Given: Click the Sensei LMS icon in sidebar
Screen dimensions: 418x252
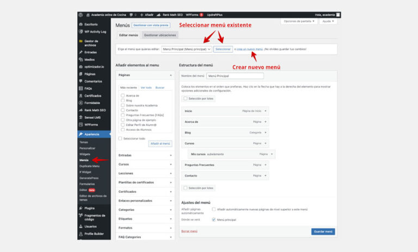Looking at the screenshot, I should click(81, 117).
